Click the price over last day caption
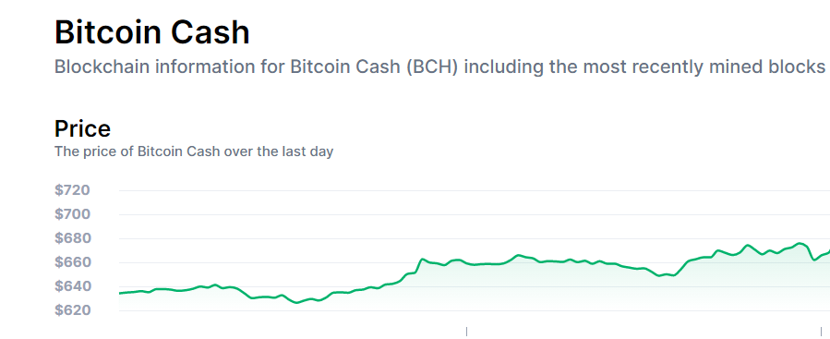Viewport: 830px width, 339px height. tap(194, 151)
